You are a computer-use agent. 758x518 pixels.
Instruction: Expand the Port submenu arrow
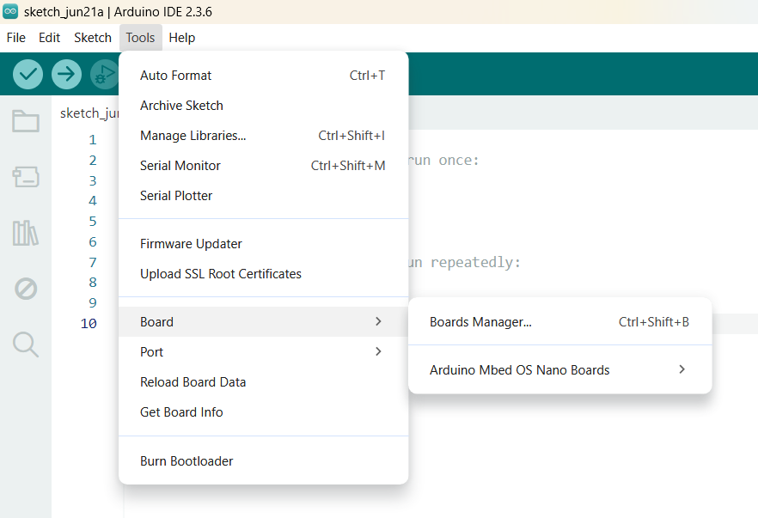tap(378, 351)
